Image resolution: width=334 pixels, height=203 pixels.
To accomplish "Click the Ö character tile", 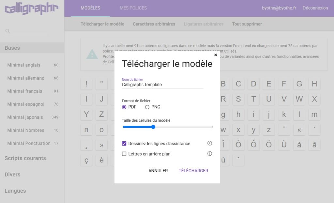I will click(x=269, y=145).
